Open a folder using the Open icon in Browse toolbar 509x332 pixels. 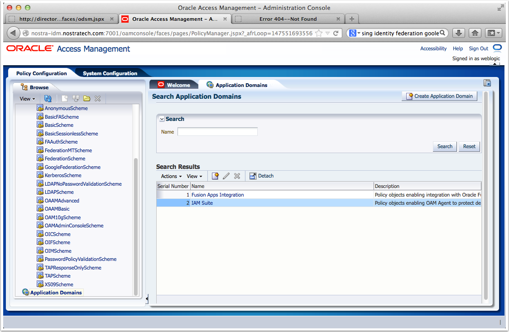coord(86,98)
